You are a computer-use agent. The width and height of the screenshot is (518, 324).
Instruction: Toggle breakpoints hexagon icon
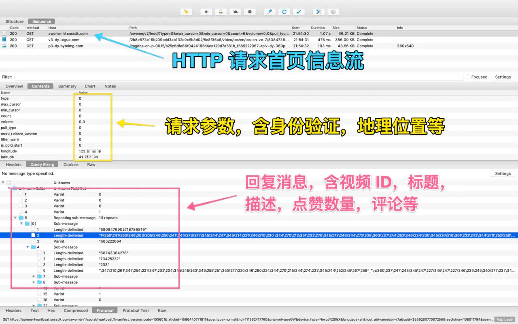click(x=250, y=12)
